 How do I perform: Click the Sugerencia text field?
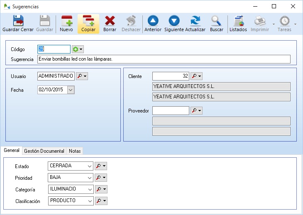coord(164,59)
